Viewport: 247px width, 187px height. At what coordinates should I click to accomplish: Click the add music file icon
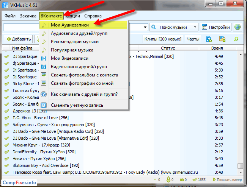click(209, 39)
